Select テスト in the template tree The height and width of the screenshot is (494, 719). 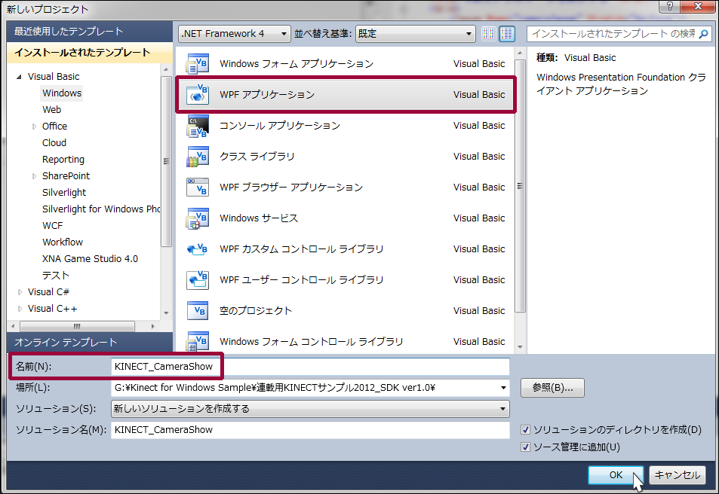point(56,275)
